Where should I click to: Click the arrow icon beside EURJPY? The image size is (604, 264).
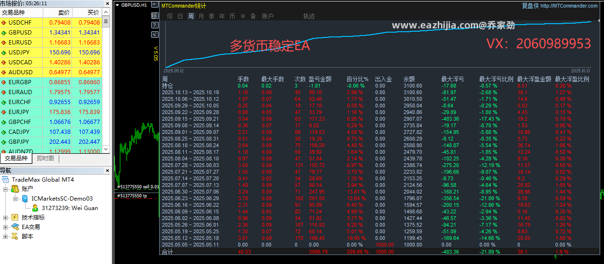tap(4, 112)
